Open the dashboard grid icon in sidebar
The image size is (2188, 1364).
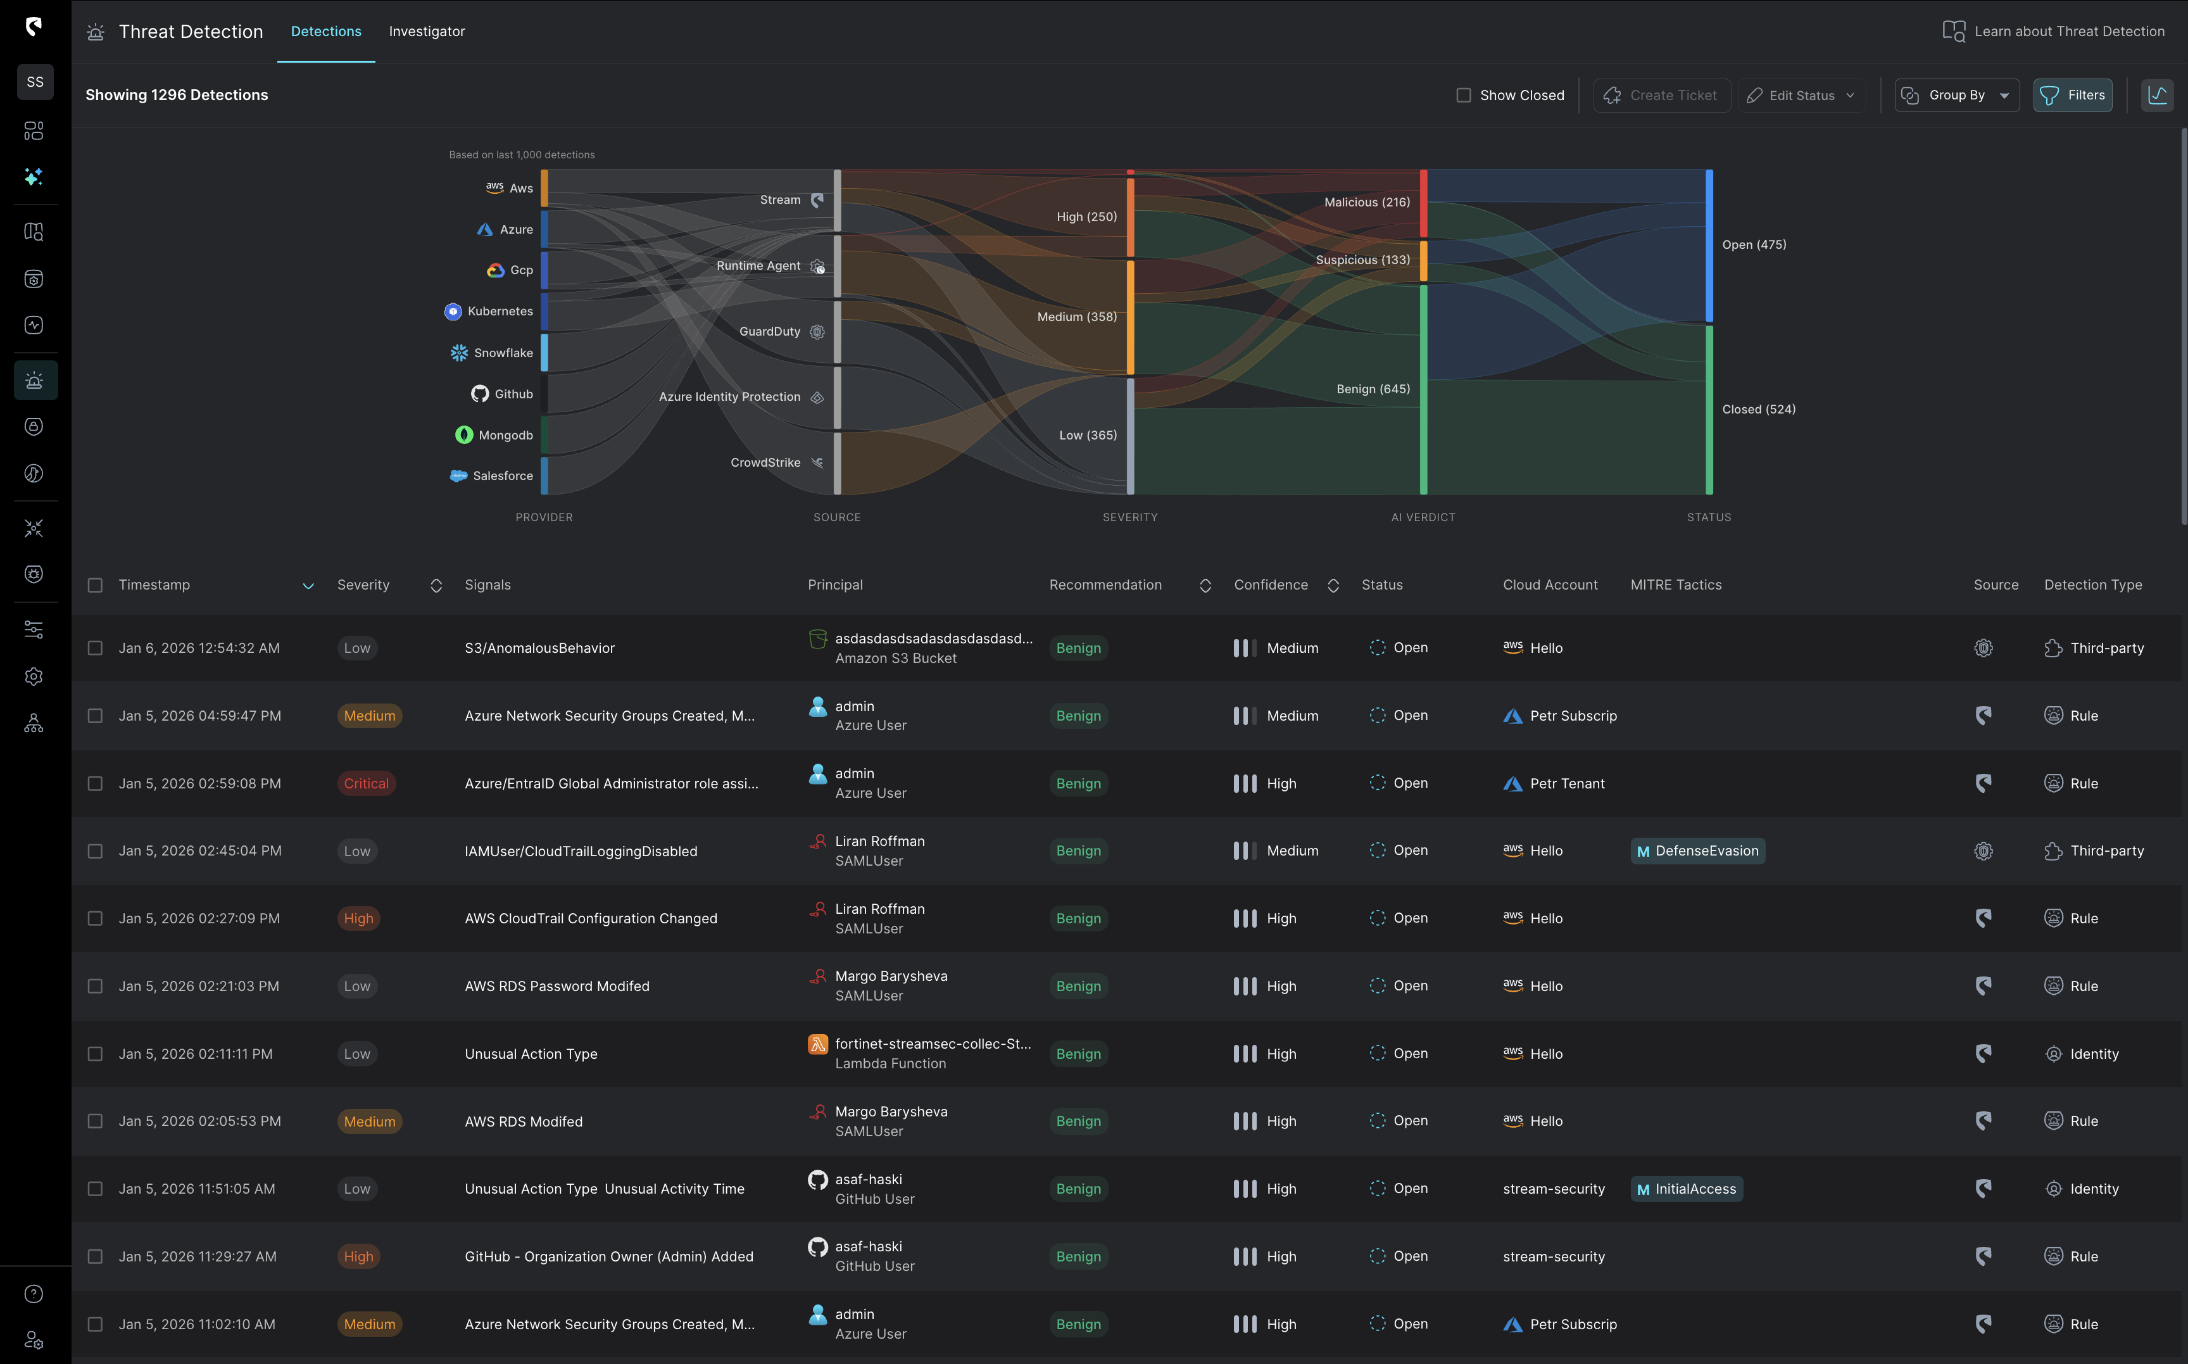tap(34, 131)
